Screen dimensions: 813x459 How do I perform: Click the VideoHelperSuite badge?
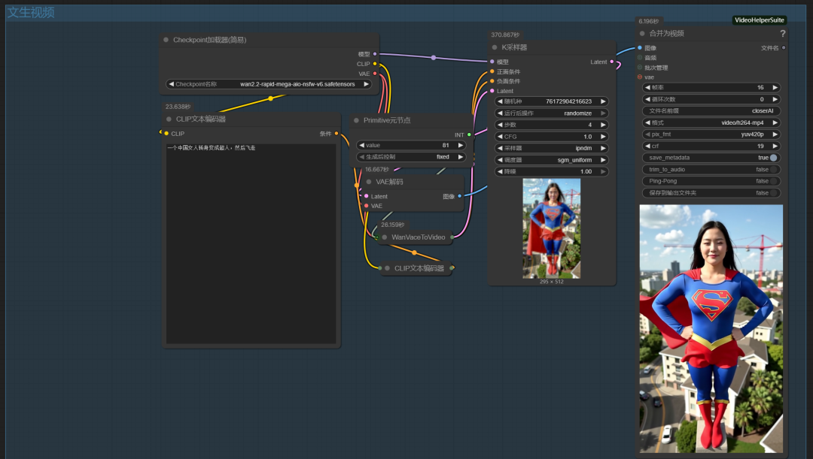pyautogui.click(x=760, y=20)
